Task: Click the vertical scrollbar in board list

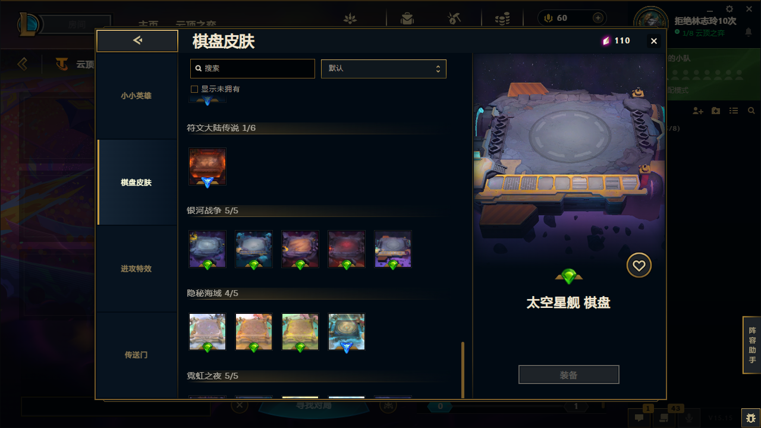Action: [463, 370]
